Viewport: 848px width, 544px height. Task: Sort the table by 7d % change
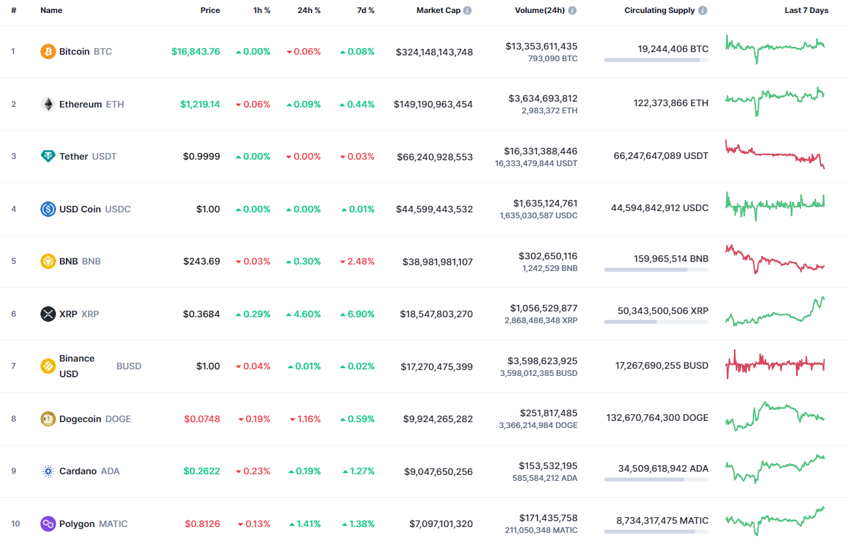coord(366,10)
